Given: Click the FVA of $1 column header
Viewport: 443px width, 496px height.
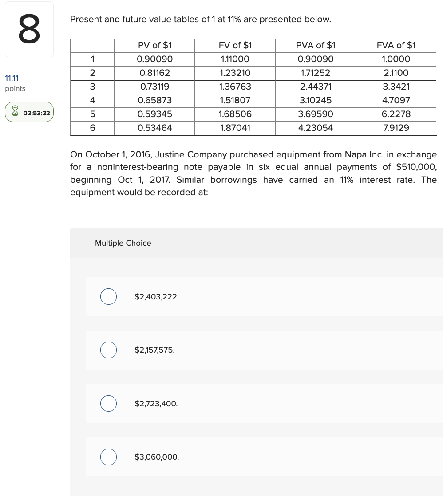Looking at the screenshot, I should 396,45.
